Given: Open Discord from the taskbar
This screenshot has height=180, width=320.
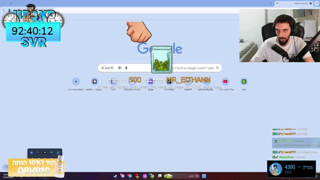Looking at the screenshot, I should [x=122, y=176].
